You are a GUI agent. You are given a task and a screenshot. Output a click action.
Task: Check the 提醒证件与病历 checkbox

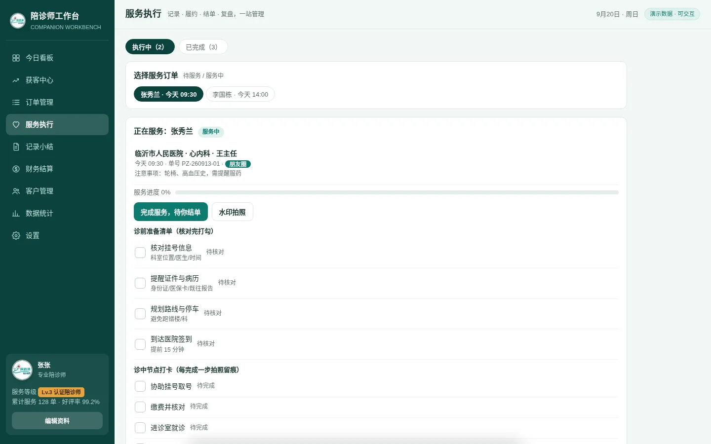pos(140,283)
